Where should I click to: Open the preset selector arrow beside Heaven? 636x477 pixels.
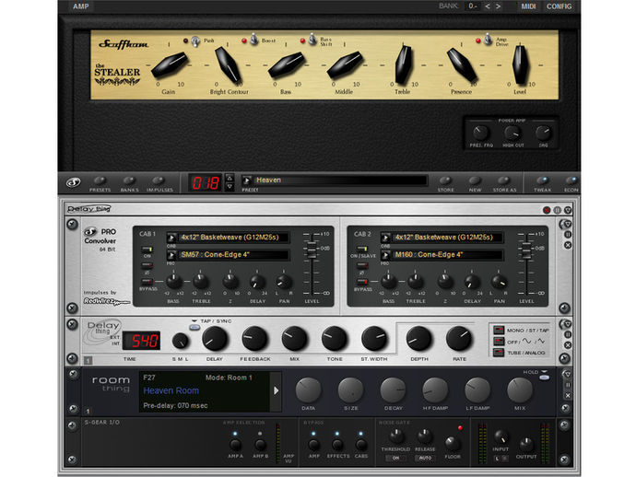pos(247,180)
